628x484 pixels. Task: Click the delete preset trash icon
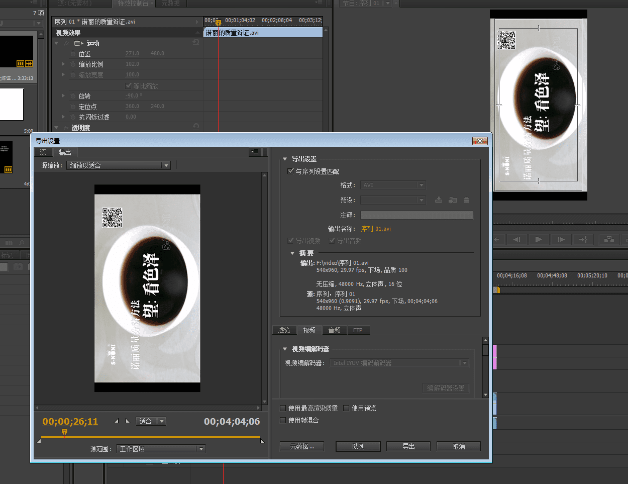pos(467,200)
